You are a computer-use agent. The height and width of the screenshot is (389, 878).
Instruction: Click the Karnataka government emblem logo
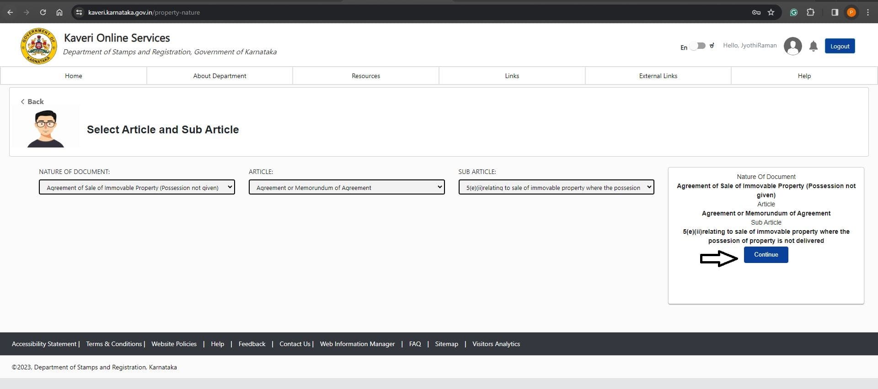(x=38, y=46)
